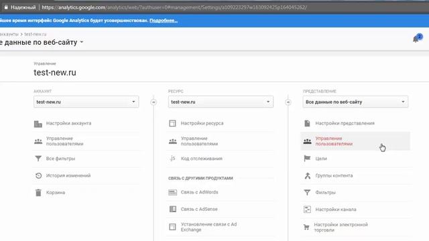Open 'Связь с AdWords'
Screen dimensions: 429x241
pyautogui.click(x=200, y=192)
